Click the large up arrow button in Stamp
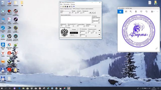The image size is (161, 90). 99,30
